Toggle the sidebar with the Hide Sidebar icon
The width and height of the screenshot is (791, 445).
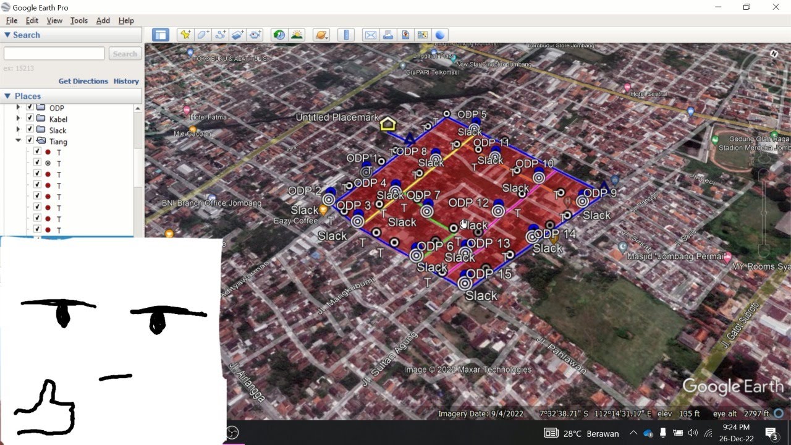point(161,35)
